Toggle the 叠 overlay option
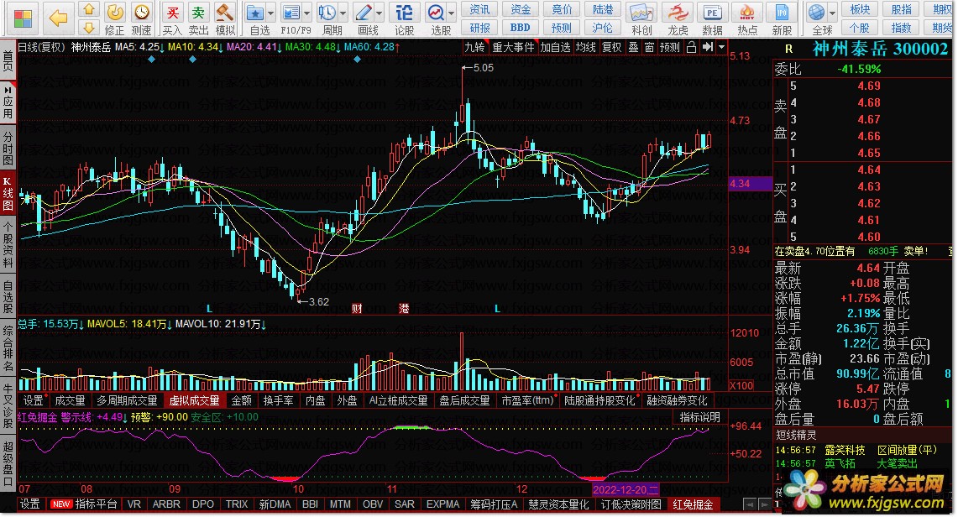958x517 pixels. coord(634,47)
